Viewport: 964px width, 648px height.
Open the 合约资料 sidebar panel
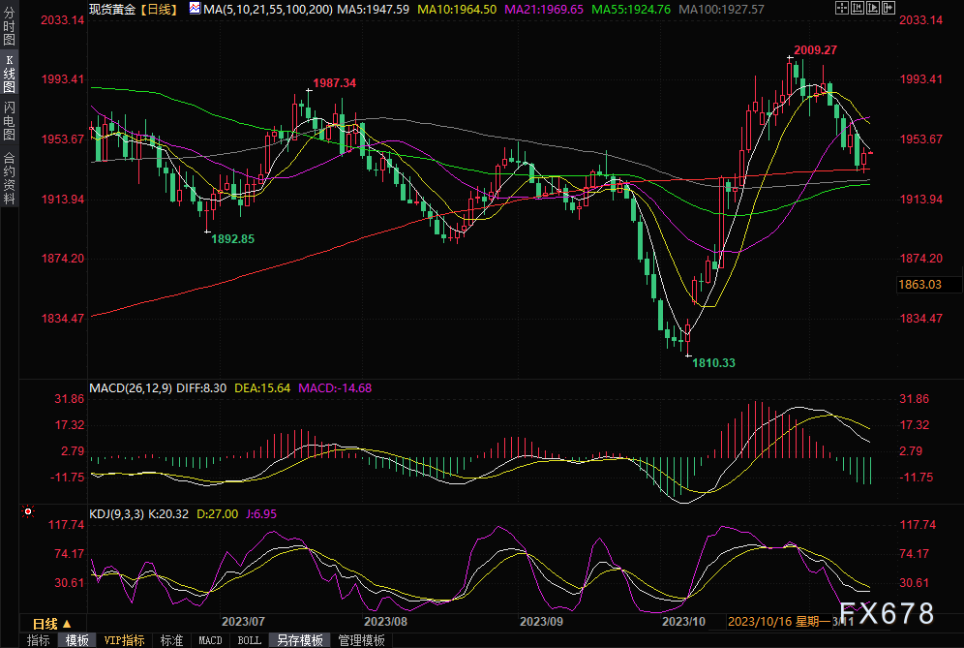click(x=9, y=177)
